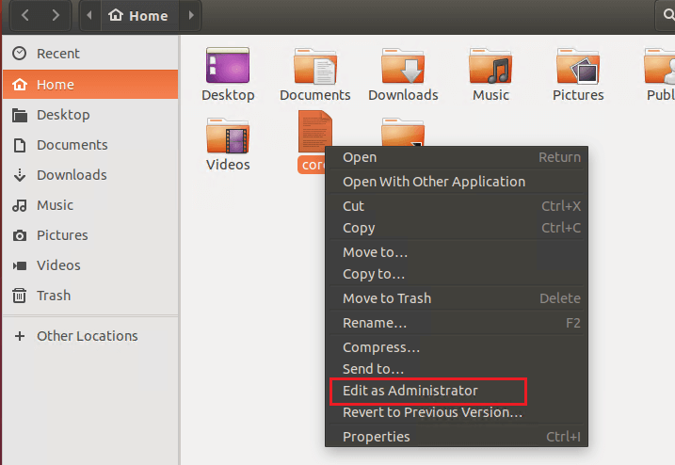Select Compress… from the context menu

pos(380,347)
